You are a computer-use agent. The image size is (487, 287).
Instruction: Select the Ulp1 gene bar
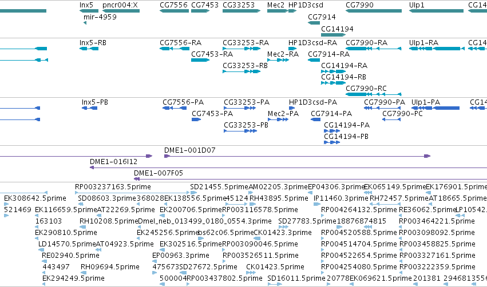437,11
